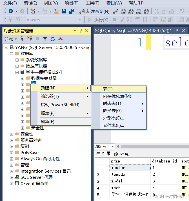Click the XMLA query icon
The width and height of the screenshot is (189, 201).
[x=139, y=11]
